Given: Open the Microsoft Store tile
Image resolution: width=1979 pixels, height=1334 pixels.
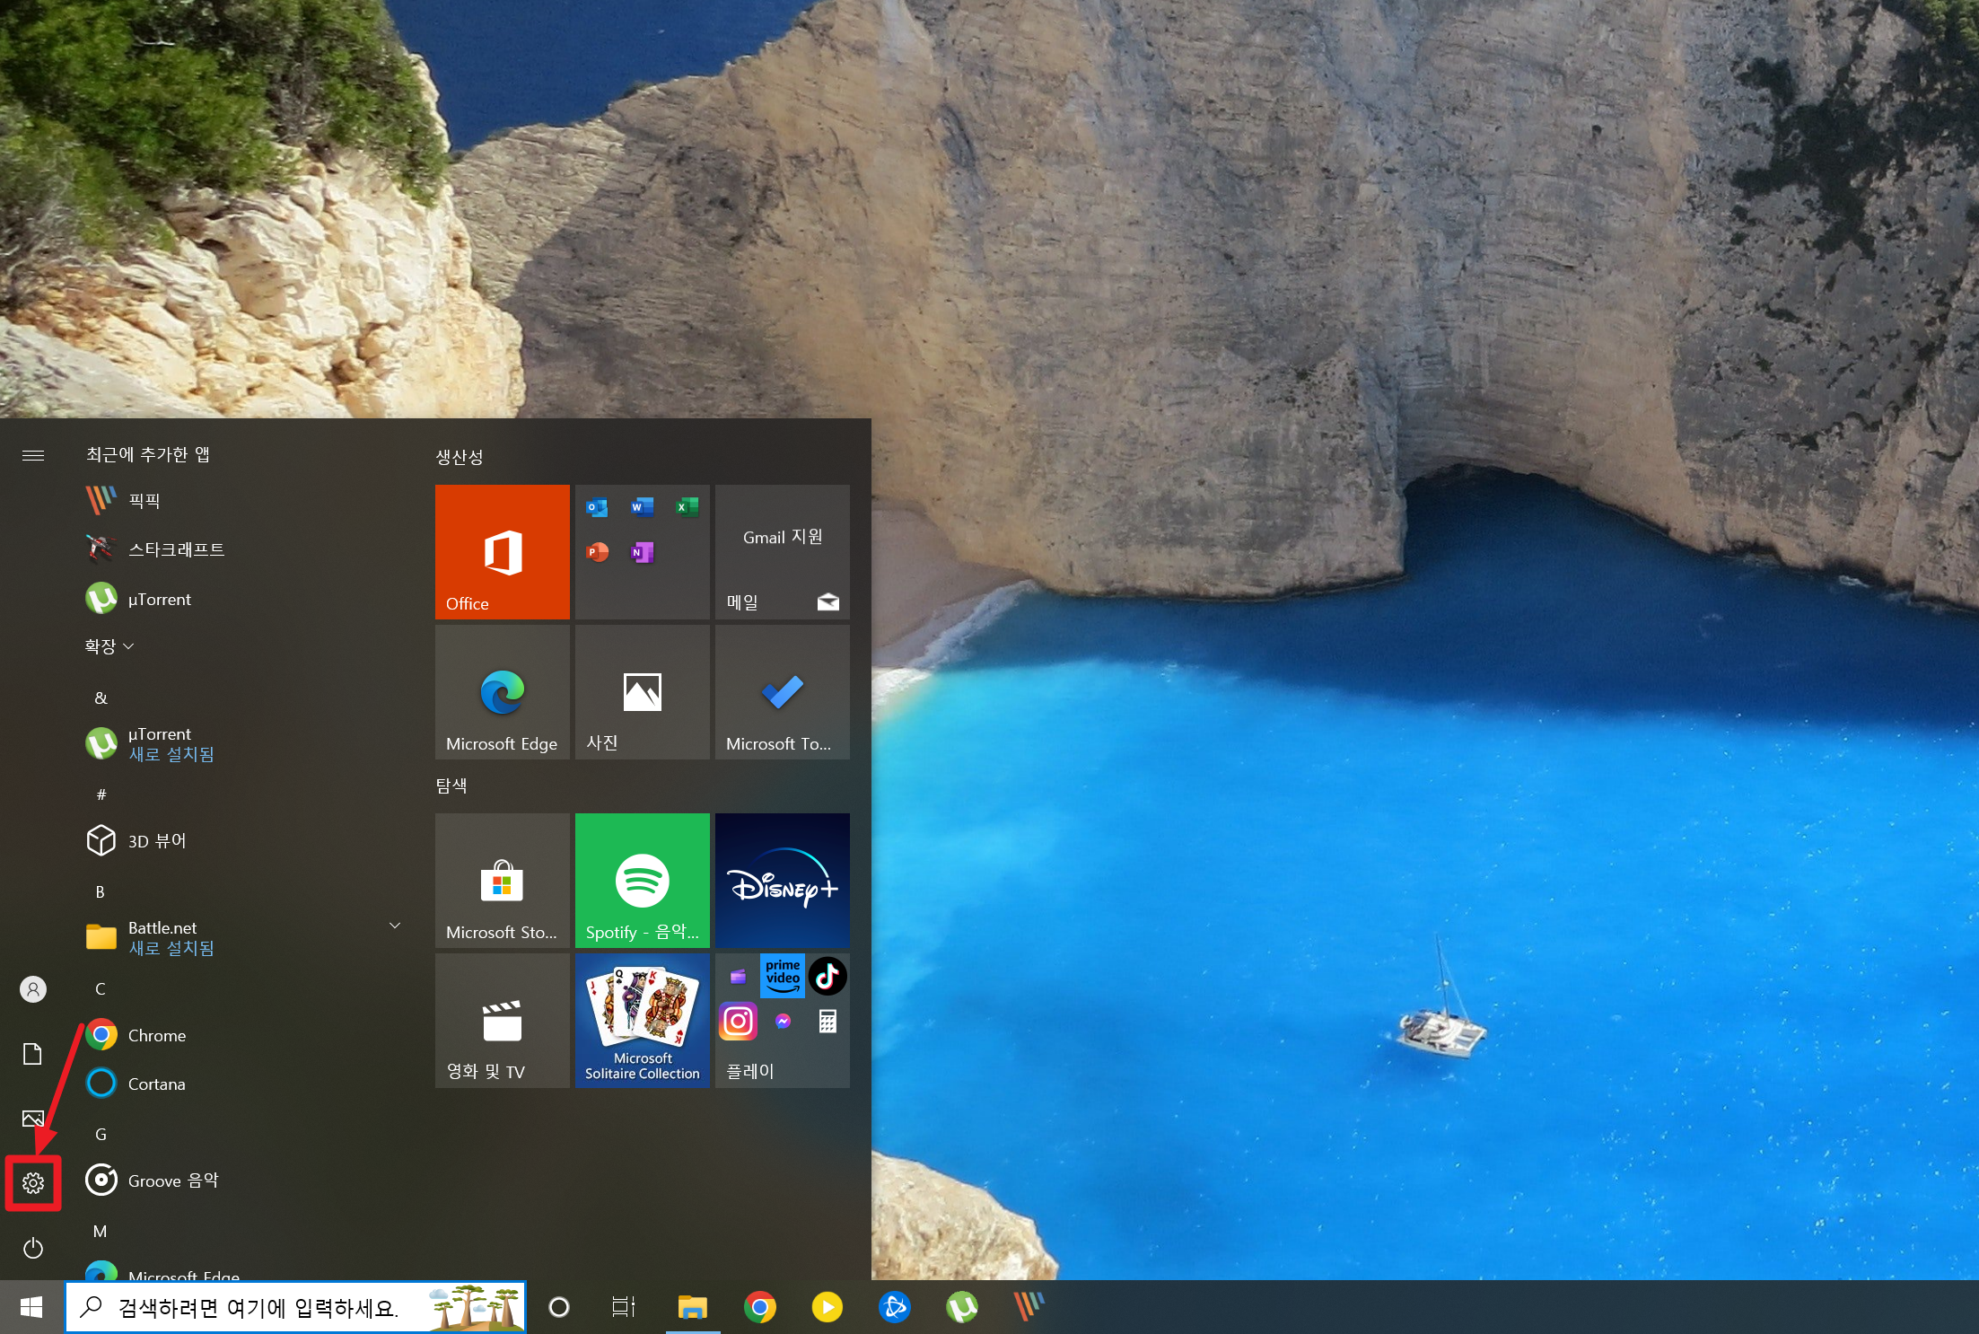Looking at the screenshot, I should pyautogui.click(x=502, y=880).
